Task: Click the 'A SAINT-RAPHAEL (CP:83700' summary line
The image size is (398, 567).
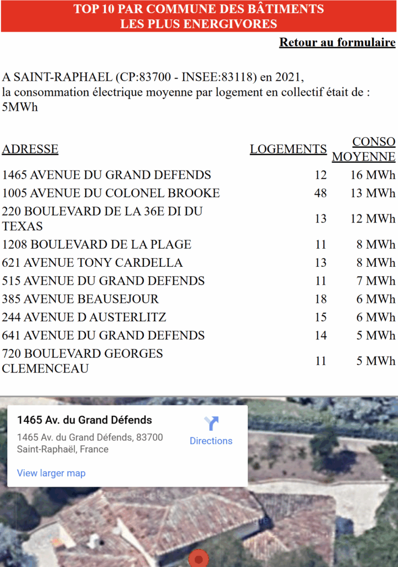Action: 153,77
